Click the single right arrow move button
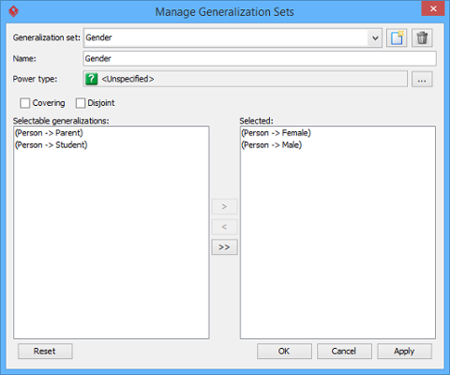Viewport: 450px width, 375px height. coord(224,206)
